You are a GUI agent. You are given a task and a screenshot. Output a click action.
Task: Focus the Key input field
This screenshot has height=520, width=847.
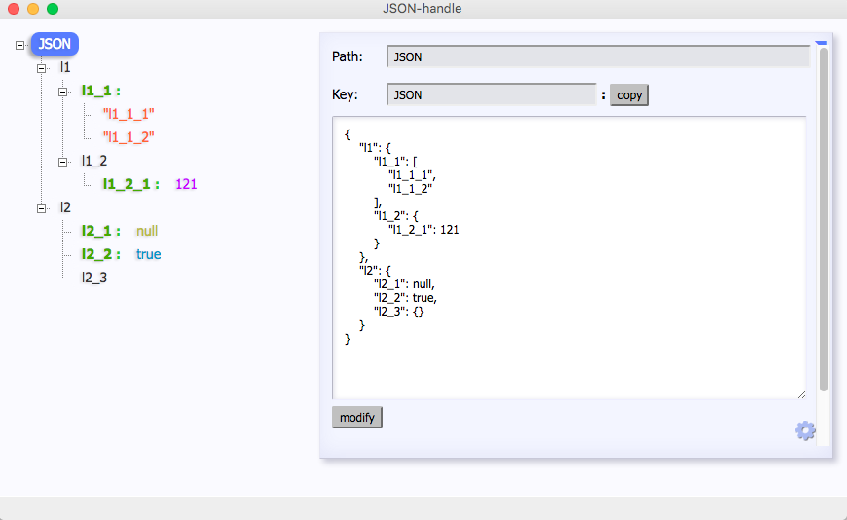click(491, 94)
